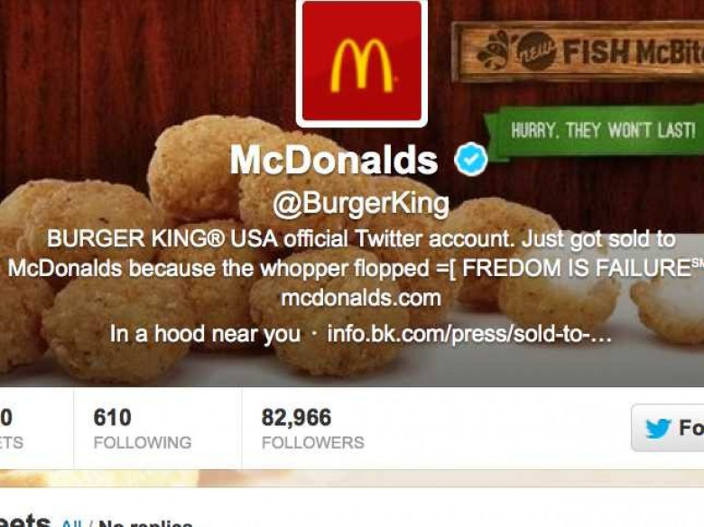
Task: Select the 'No replies' tweets filter
Action: tap(145, 523)
